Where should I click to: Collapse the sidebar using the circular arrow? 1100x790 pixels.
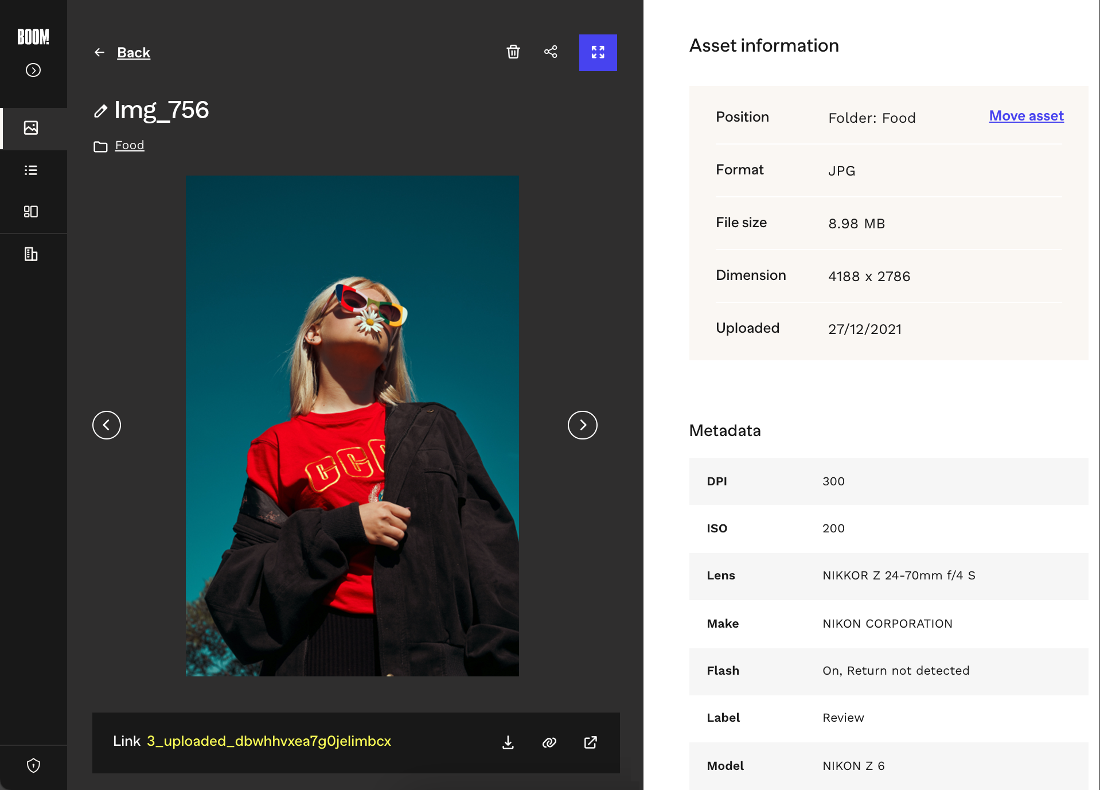click(33, 70)
